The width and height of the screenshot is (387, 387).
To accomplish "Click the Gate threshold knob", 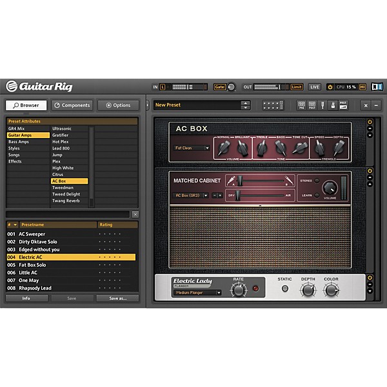I will click(231, 87).
